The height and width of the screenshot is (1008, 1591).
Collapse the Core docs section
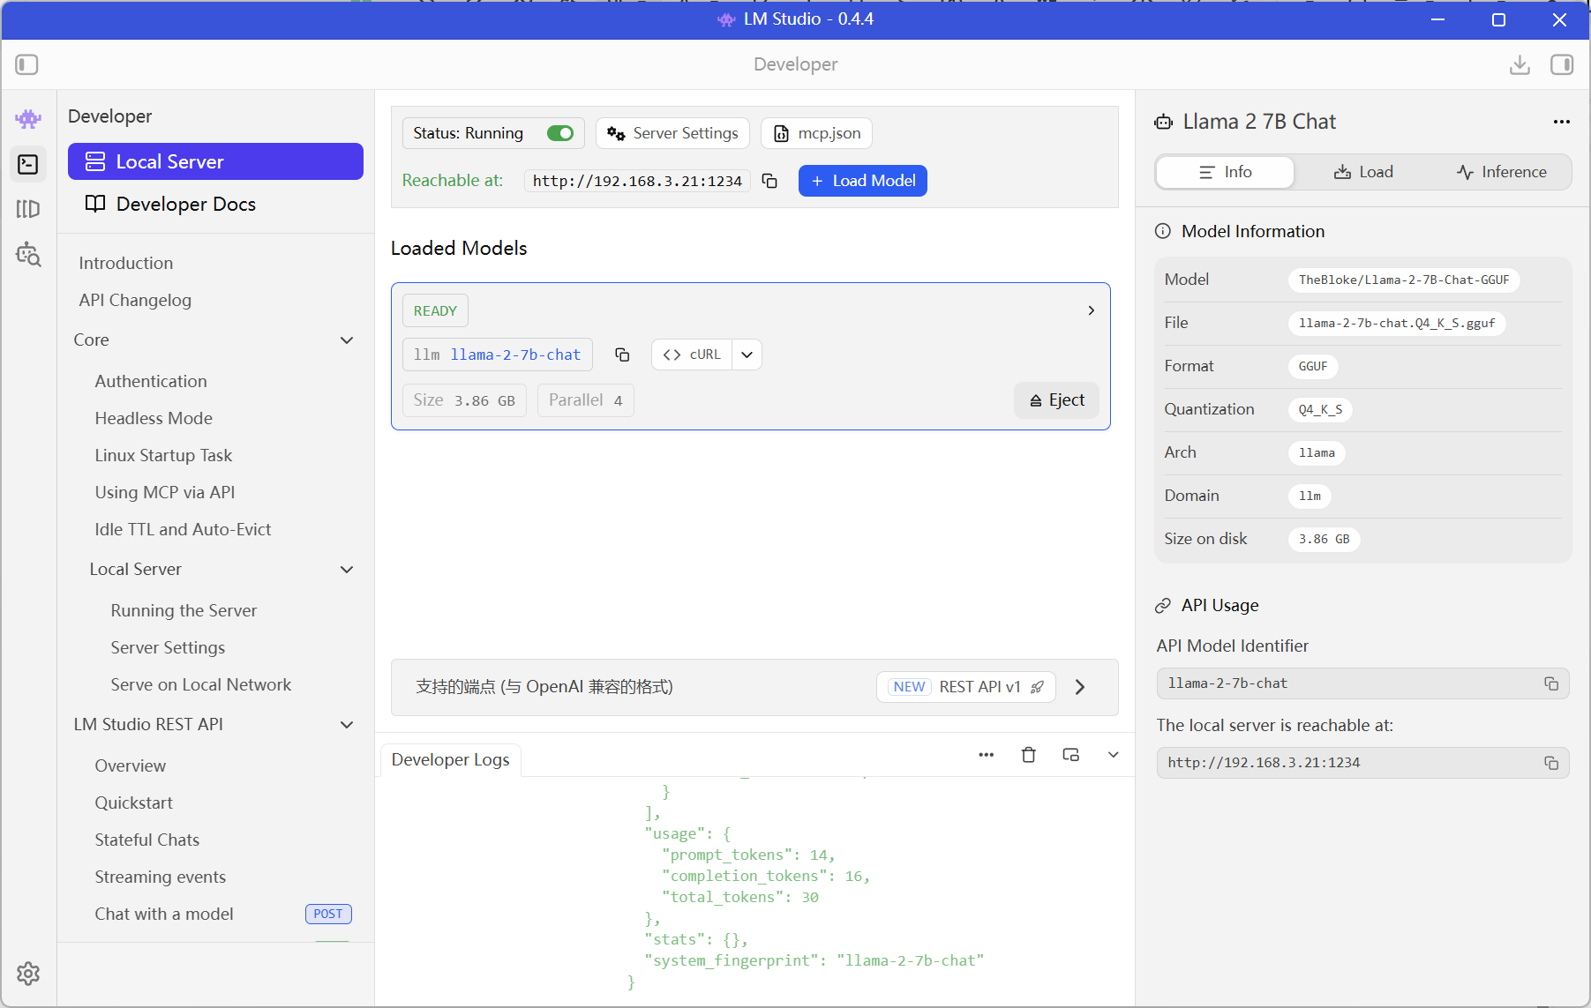tap(346, 340)
